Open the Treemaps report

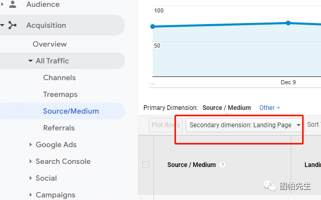pos(60,94)
